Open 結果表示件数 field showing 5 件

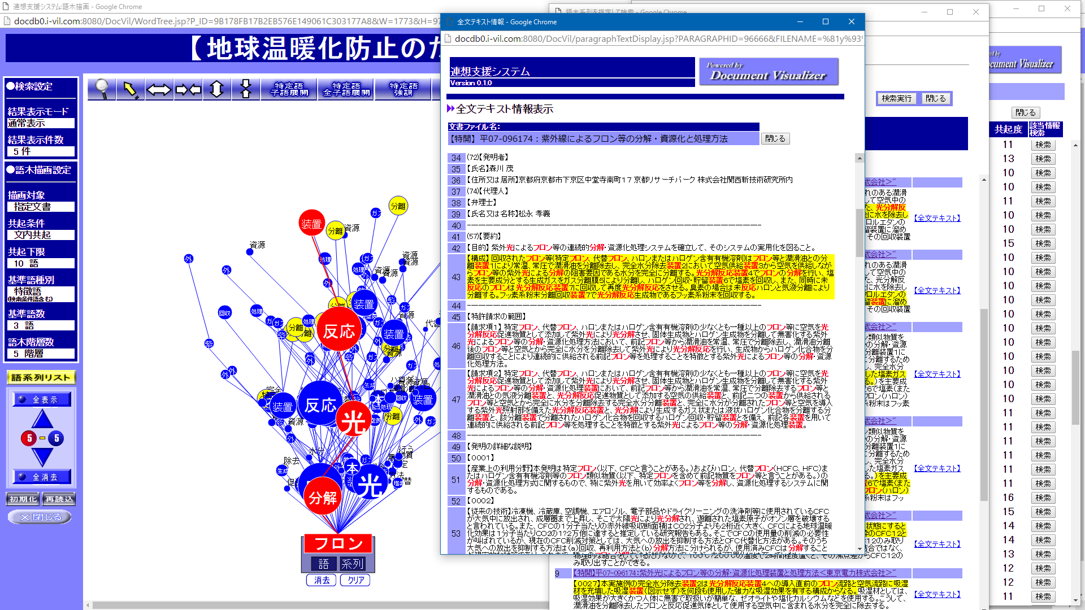pyautogui.click(x=41, y=151)
